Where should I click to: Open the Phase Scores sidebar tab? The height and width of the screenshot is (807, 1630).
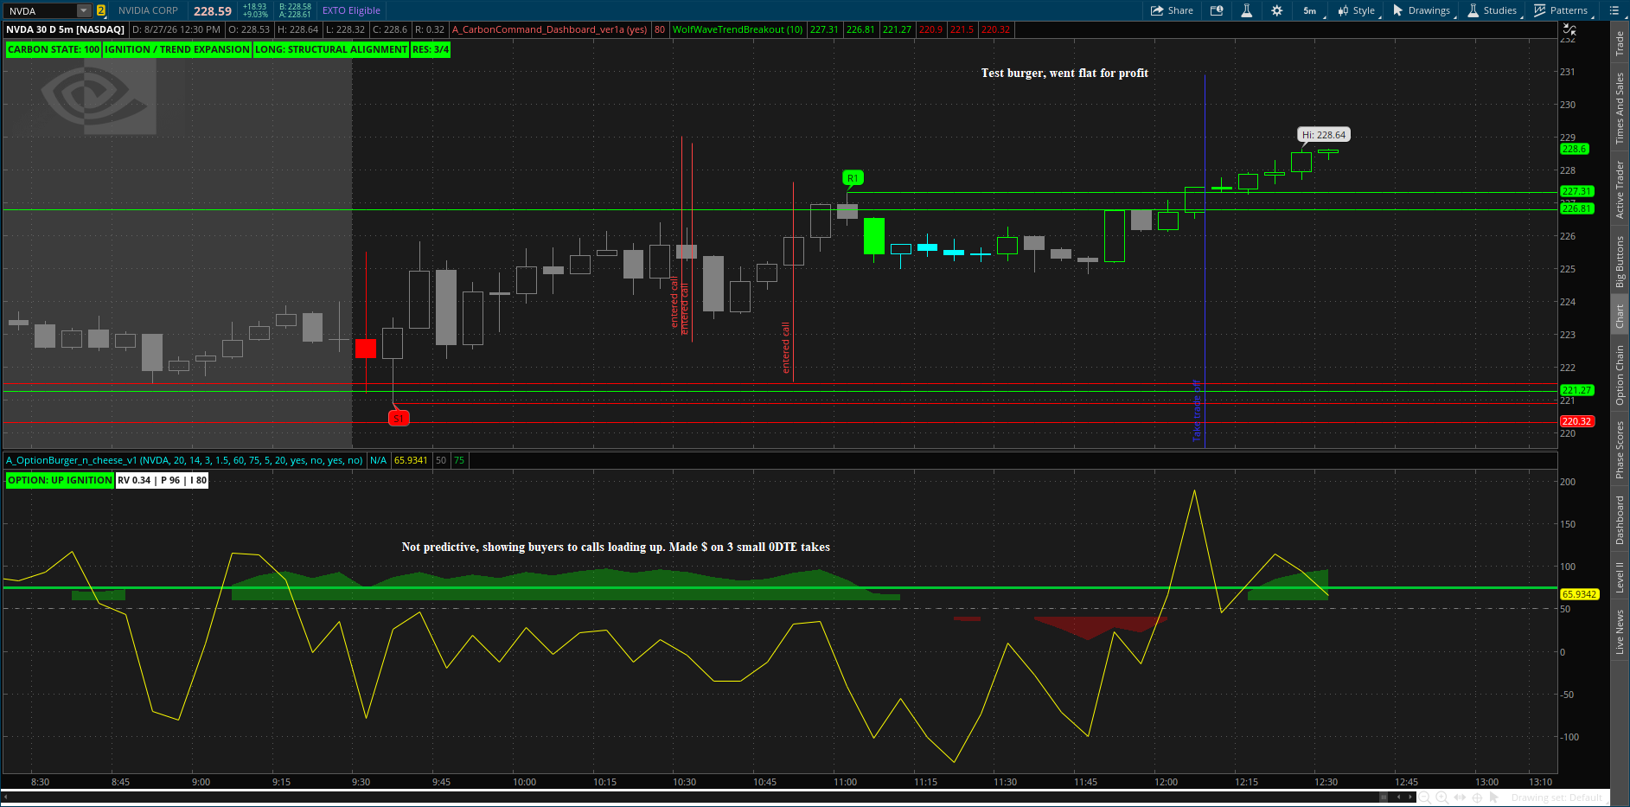(1620, 450)
